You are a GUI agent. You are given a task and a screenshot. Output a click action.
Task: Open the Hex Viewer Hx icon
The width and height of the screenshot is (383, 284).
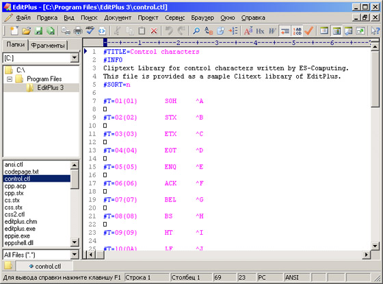pos(260,31)
